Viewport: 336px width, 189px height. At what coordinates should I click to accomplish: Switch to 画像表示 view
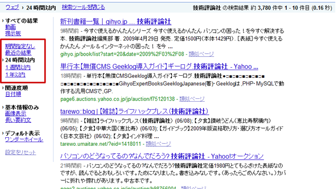pos(16,114)
